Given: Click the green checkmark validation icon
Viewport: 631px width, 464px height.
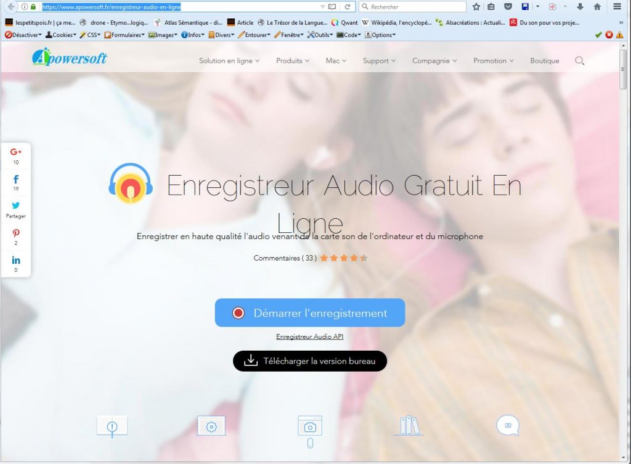Looking at the screenshot, I should pos(598,35).
